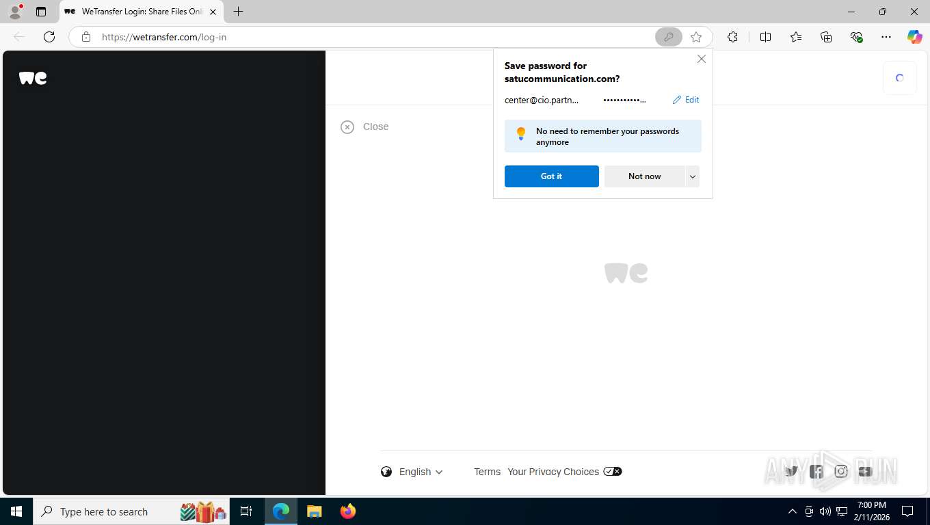
Task: Open Task View on taskbar
Action: [246, 511]
